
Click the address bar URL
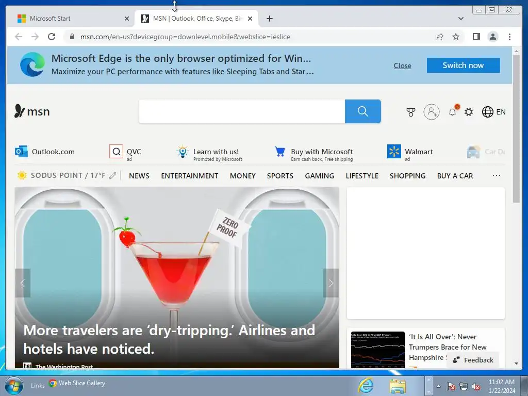pos(185,37)
